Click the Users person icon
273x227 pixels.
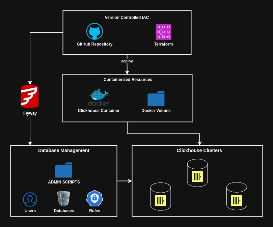[30, 199]
